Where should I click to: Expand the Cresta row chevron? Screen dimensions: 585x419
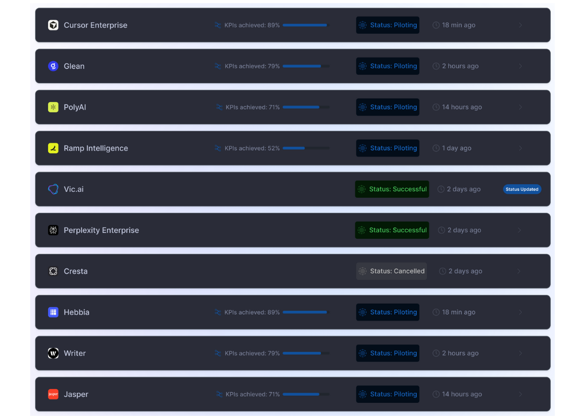(519, 271)
